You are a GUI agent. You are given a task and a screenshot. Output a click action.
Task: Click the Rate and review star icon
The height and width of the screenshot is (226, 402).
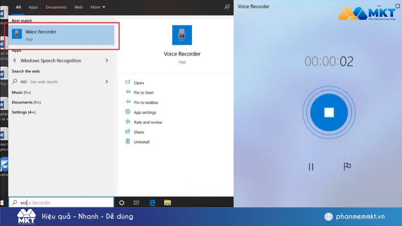(128, 121)
